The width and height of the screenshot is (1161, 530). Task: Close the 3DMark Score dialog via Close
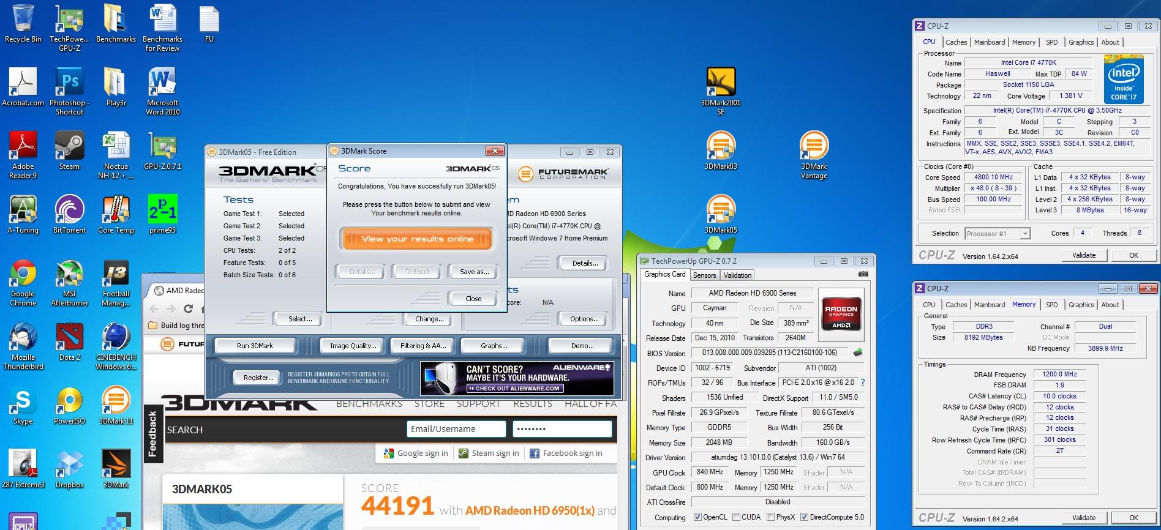coord(473,299)
